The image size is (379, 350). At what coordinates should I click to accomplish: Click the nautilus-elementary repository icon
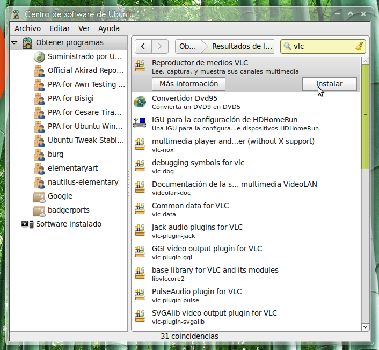click(39, 183)
